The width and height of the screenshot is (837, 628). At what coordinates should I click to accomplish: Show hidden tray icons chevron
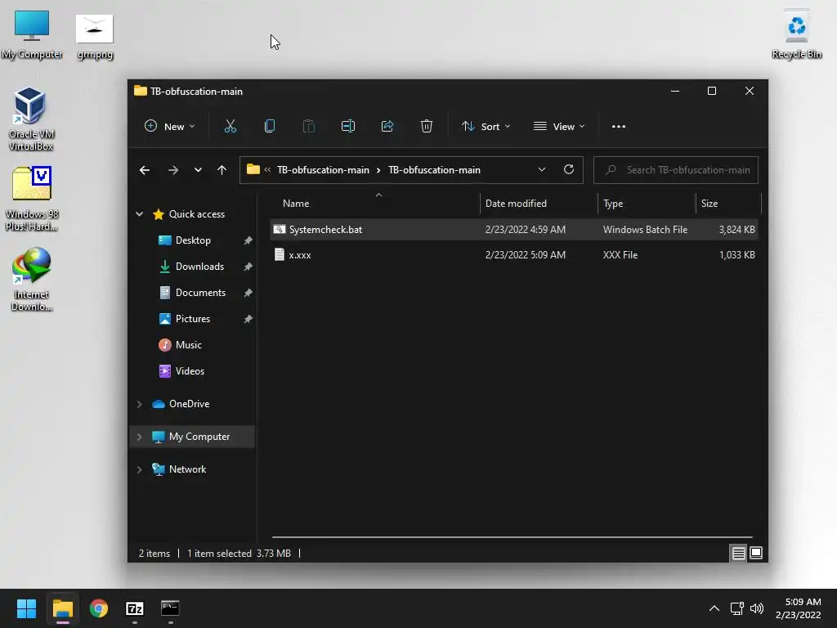[x=714, y=608]
